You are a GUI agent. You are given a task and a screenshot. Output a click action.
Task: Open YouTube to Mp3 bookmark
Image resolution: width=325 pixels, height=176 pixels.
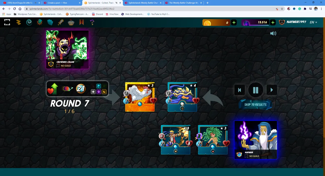(x=158, y=14)
